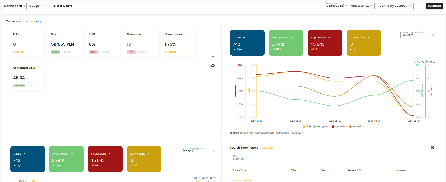Toggle the average_cpc legend series
Screen dimensions: 446x182
(322, 127)
